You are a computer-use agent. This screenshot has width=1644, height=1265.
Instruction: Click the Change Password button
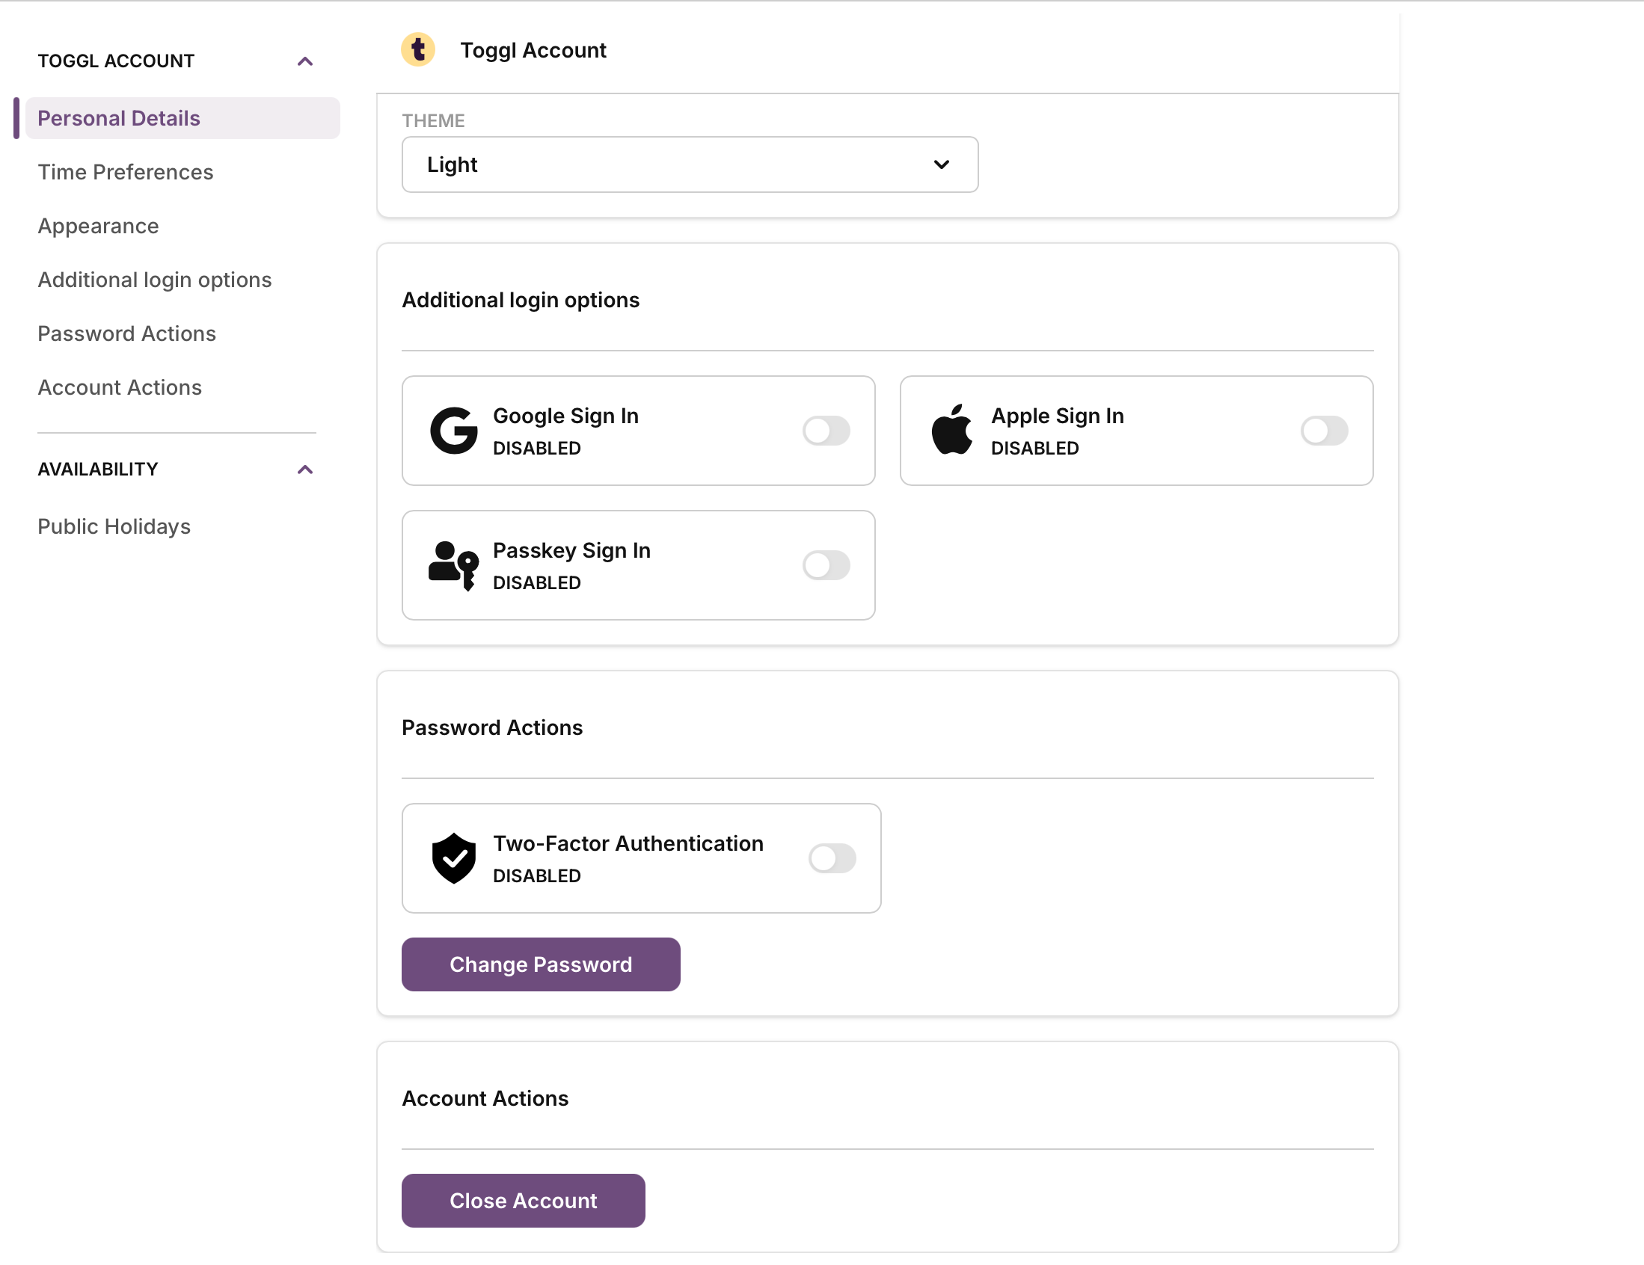coord(541,964)
